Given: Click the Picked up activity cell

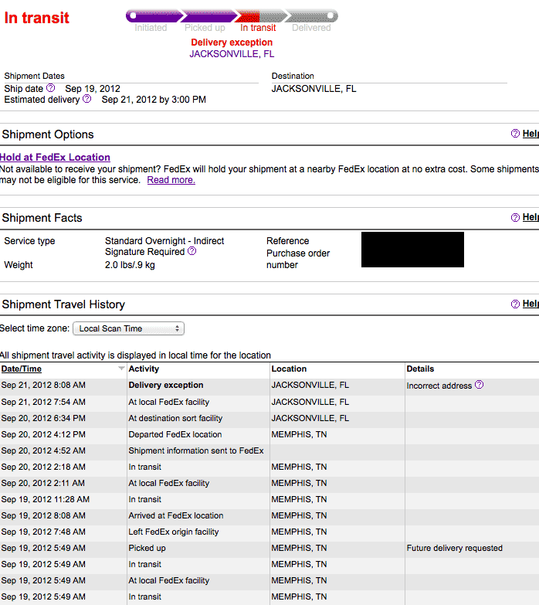Looking at the screenshot, I should 147,548.
